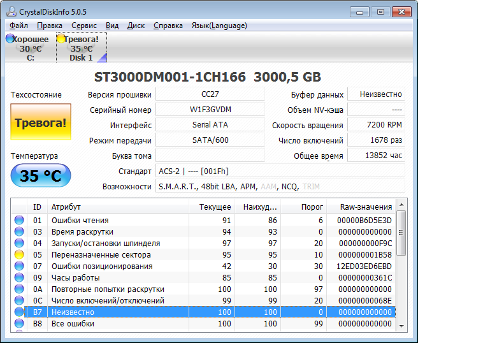
Task: Click the Стандарт field ACS-2
Action: (280, 171)
